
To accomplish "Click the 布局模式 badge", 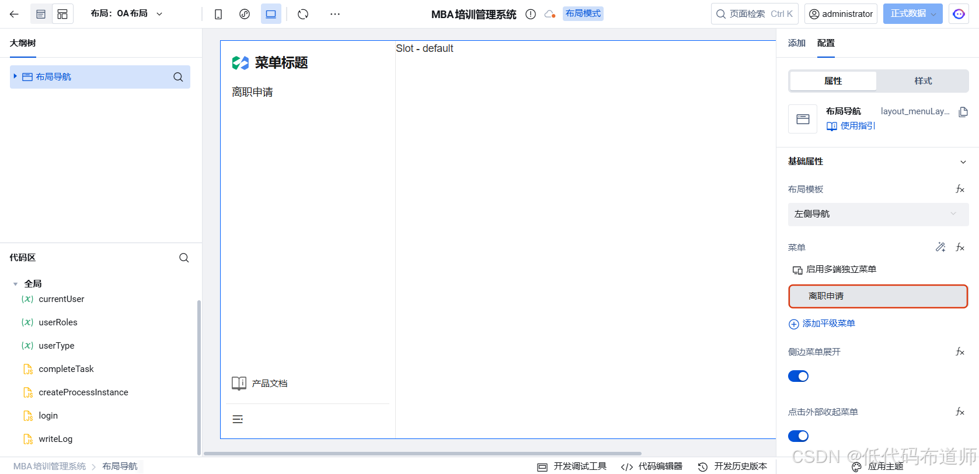I will tap(583, 13).
